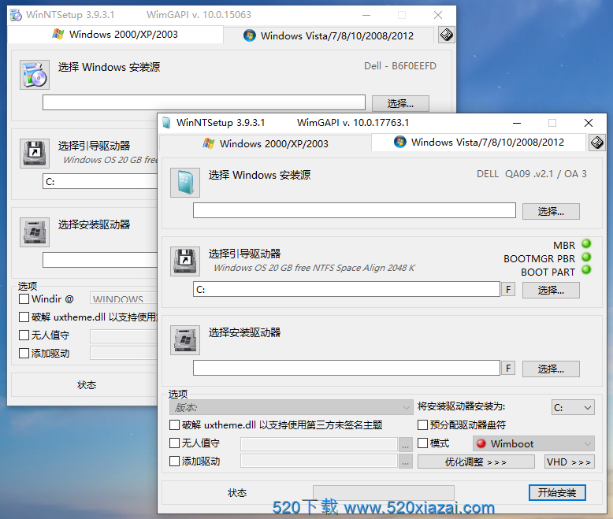This screenshot has width=613, height=519.
Task: Click the BOOTMGR PBR green status light
Action: pyautogui.click(x=586, y=258)
